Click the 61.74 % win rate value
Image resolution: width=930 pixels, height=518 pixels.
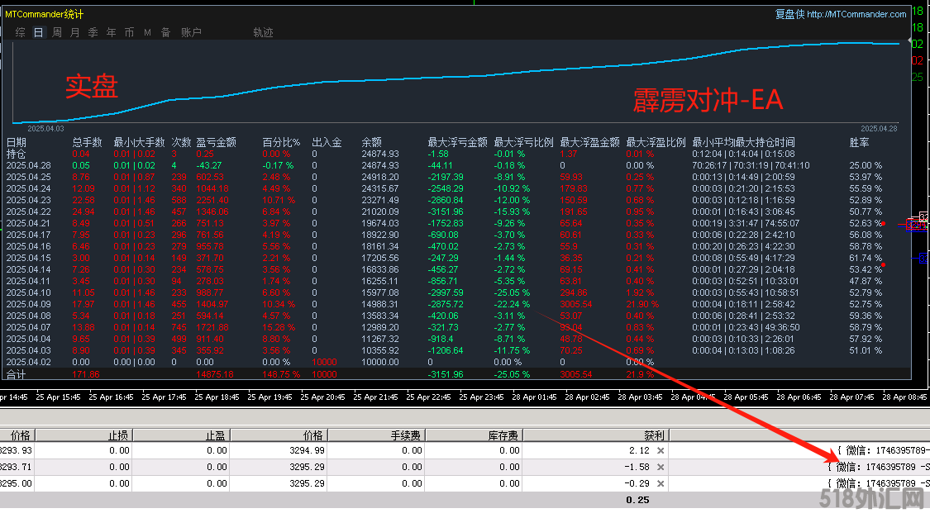click(x=866, y=258)
